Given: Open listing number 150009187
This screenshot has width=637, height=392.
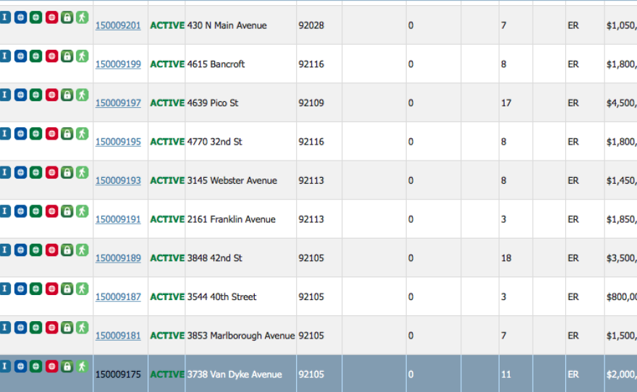Looking at the screenshot, I should (118, 297).
